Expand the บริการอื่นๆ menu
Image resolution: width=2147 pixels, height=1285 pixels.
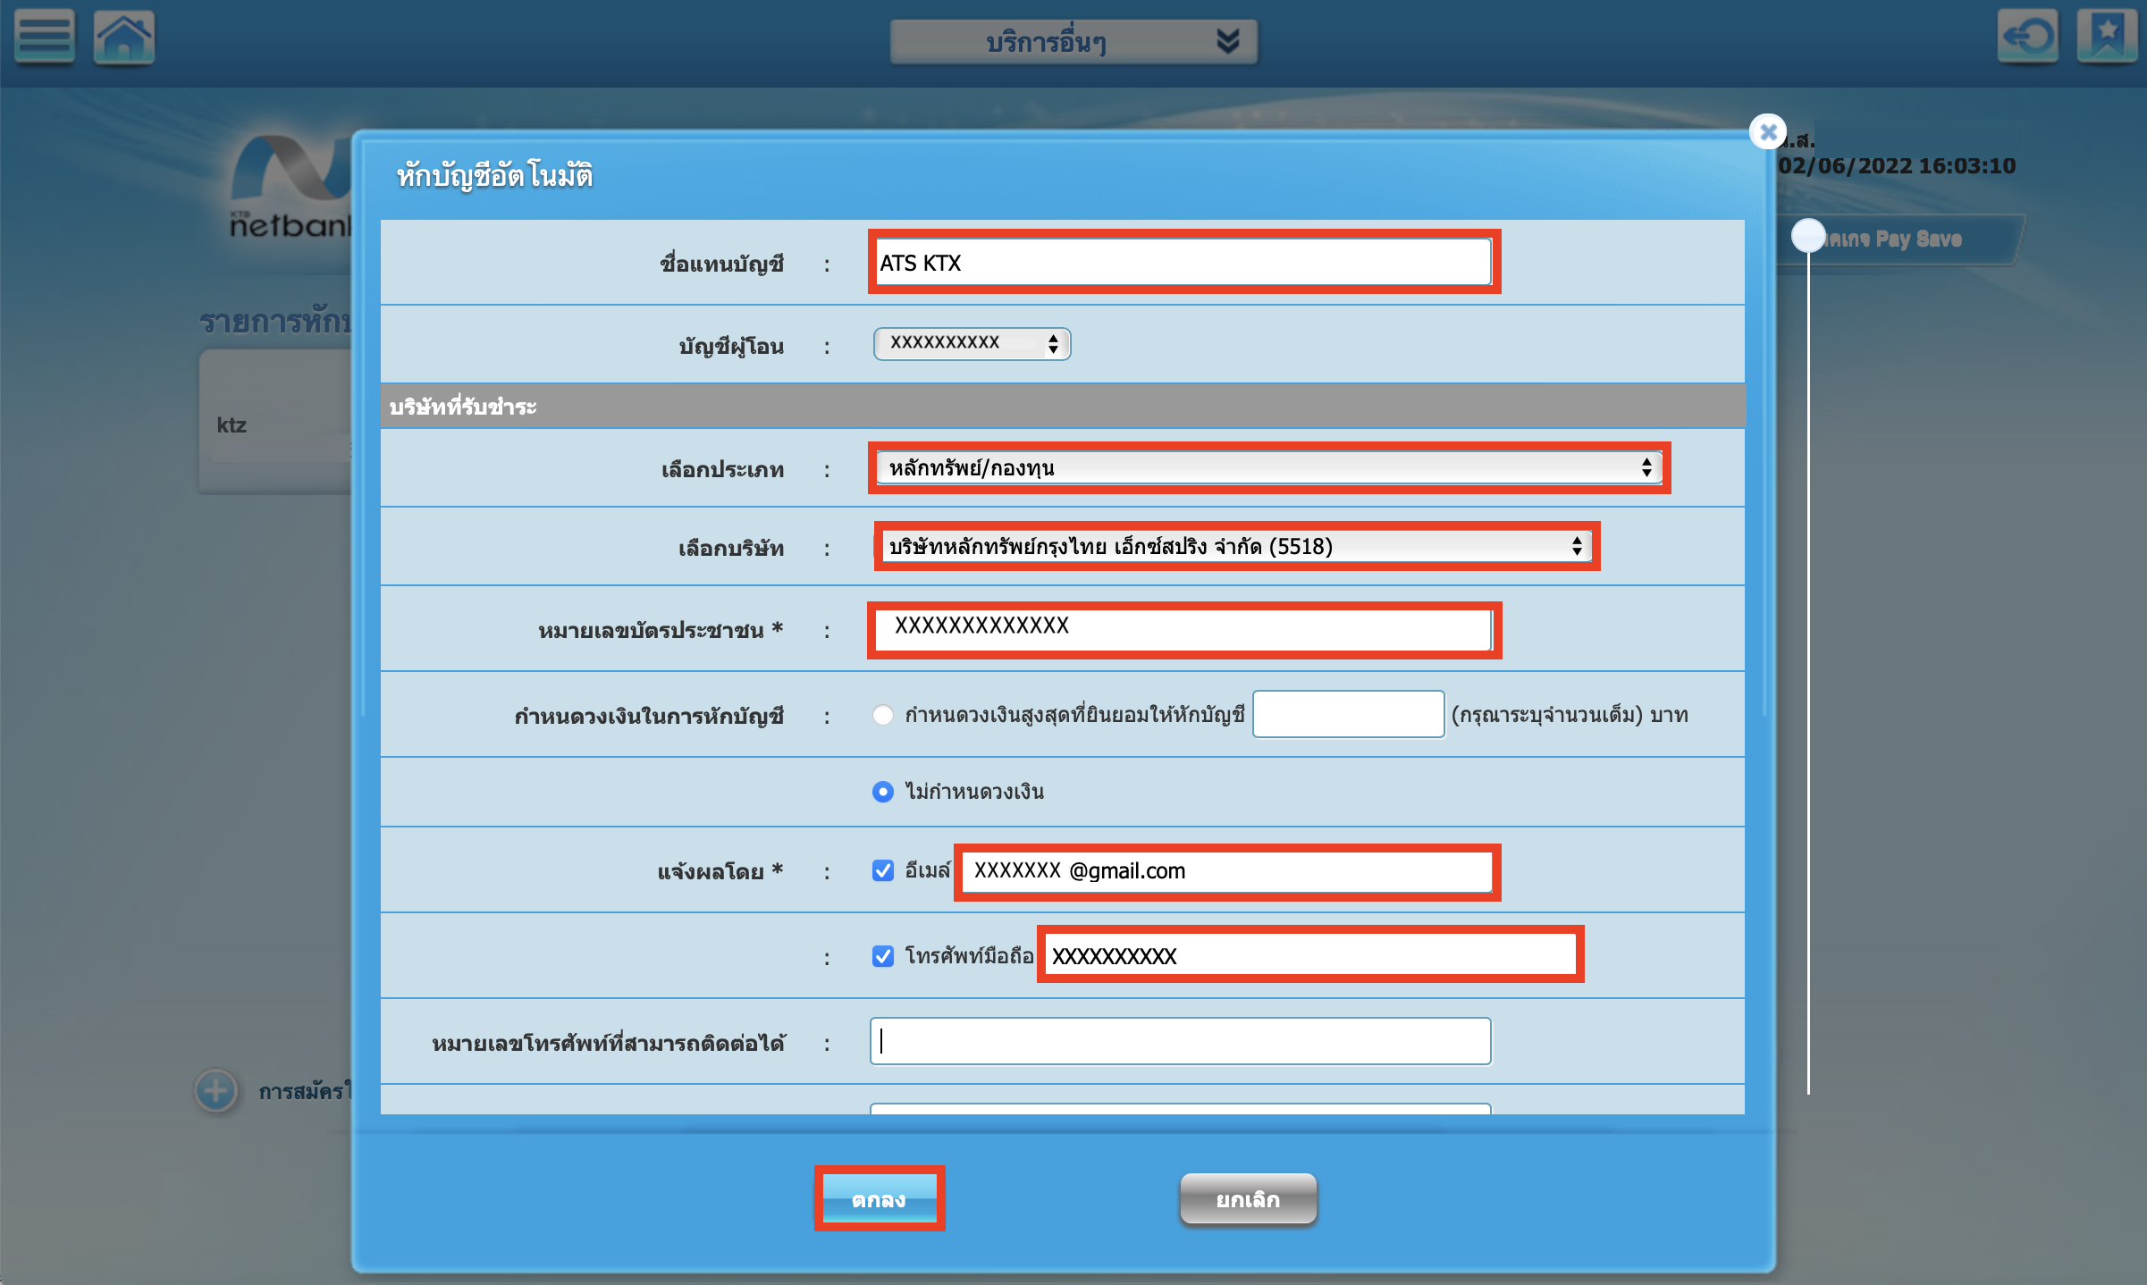click(1073, 41)
